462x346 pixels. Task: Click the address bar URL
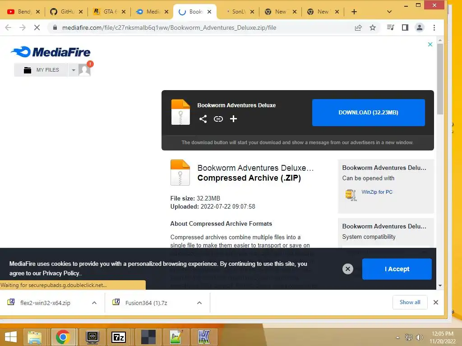(169, 27)
